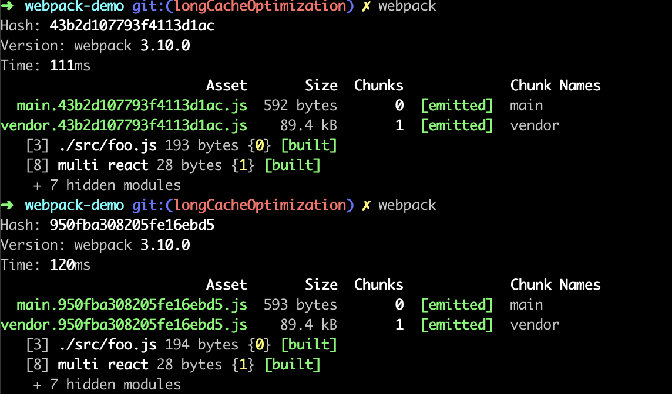Image resolution: width=672 pixels, height=394 pixels.
Task: Click the second Chunk Names column header
Action: coord(555,285)
